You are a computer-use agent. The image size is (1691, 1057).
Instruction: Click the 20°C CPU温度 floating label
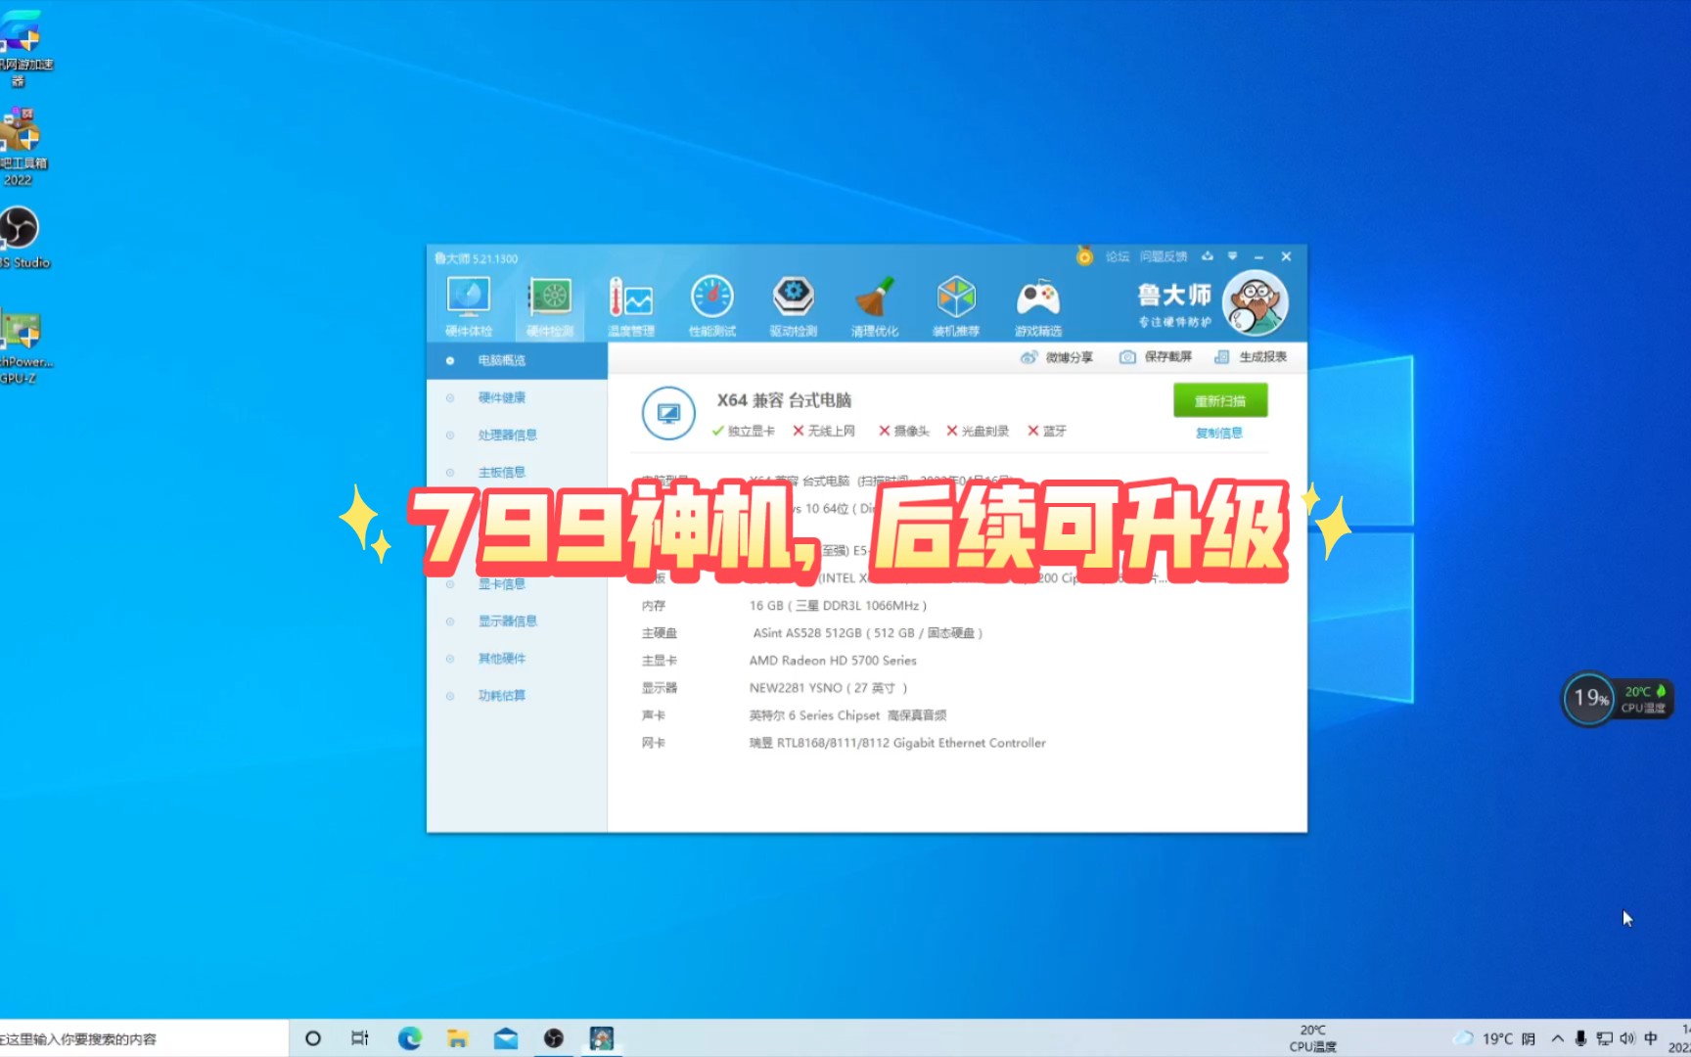coord(1644,699)
